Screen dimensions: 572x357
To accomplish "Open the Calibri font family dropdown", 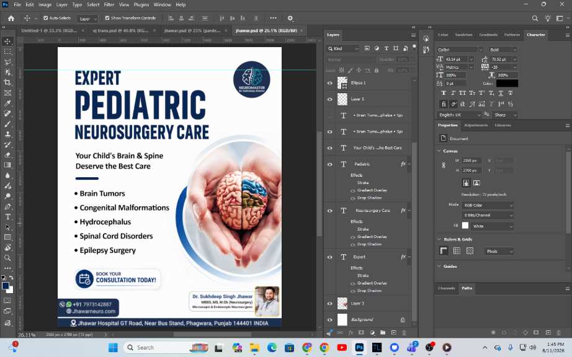I will (460, 50).
